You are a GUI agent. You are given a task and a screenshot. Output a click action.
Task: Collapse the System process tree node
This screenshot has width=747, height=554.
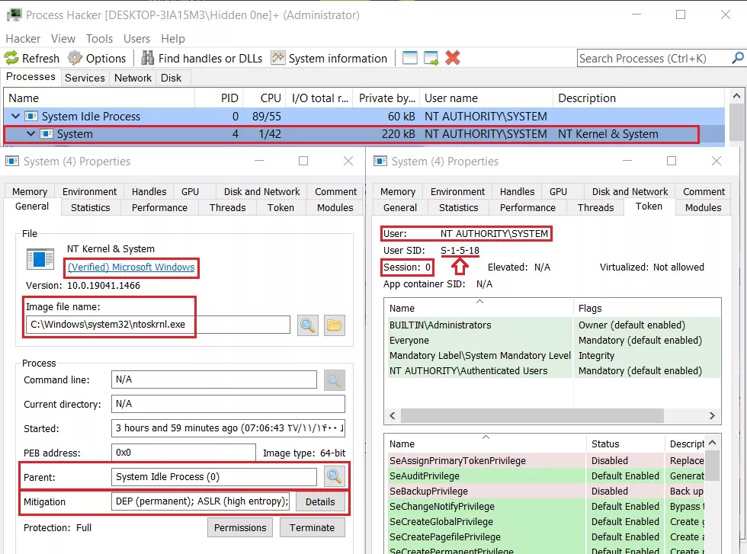(x=30, y=134)
